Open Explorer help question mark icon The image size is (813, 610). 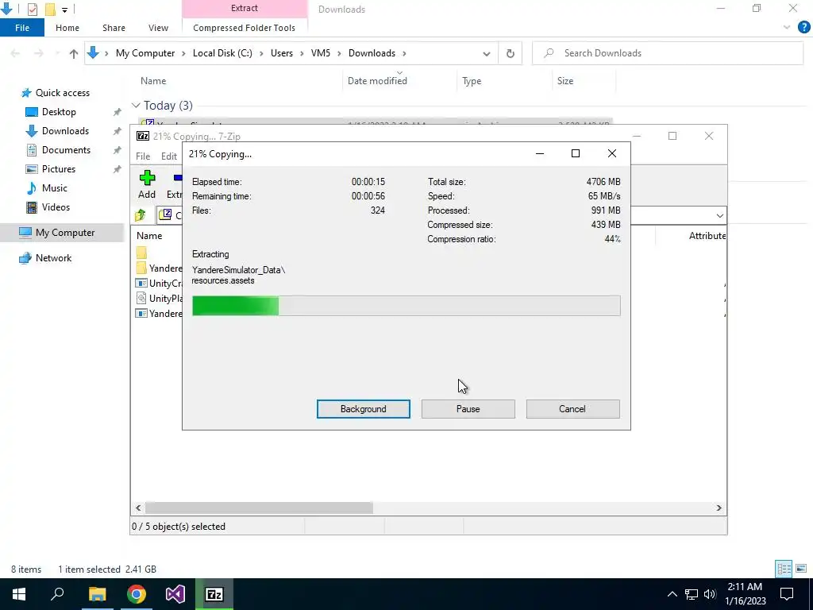tap(803, 28)
